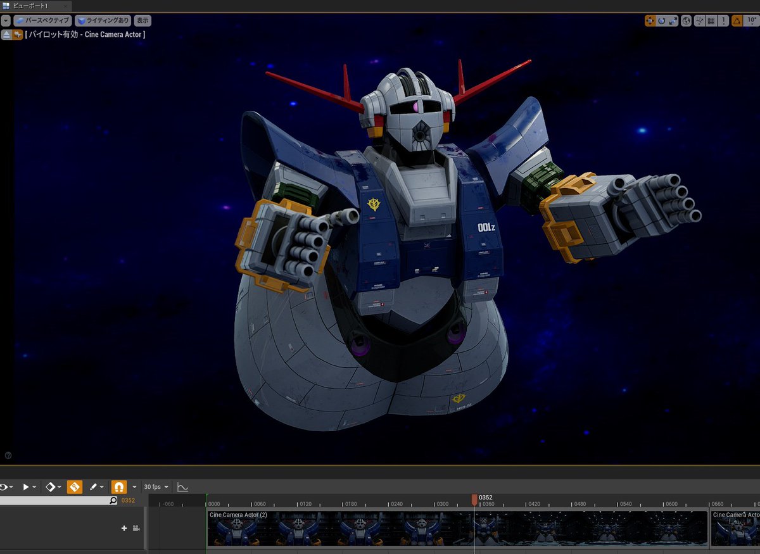
Task: Open the 表示 show menu
Action: point(143,21)
